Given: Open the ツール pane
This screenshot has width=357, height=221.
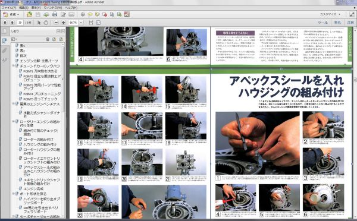Looking at the screenshot, I should click(x=322, y=23).
